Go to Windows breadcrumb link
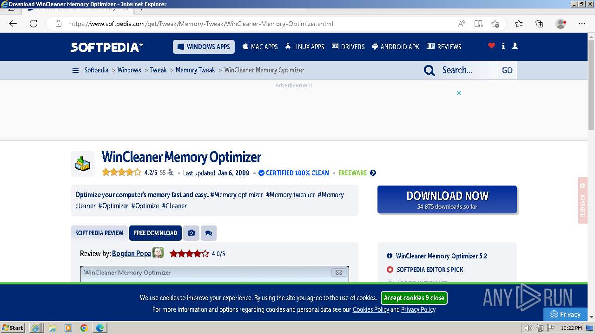595x334 pixels. point(129,70)
